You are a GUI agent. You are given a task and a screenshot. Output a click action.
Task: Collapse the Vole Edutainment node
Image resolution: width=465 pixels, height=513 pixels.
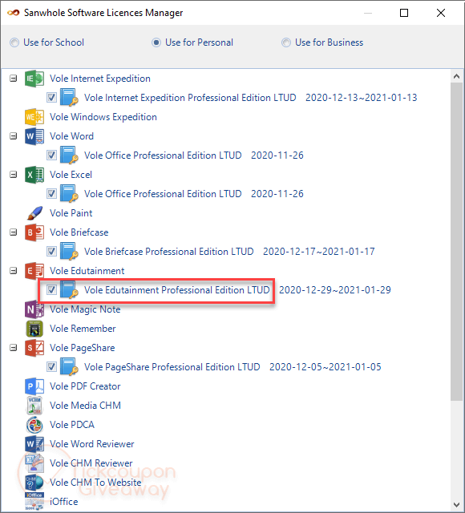click(13, 271)
